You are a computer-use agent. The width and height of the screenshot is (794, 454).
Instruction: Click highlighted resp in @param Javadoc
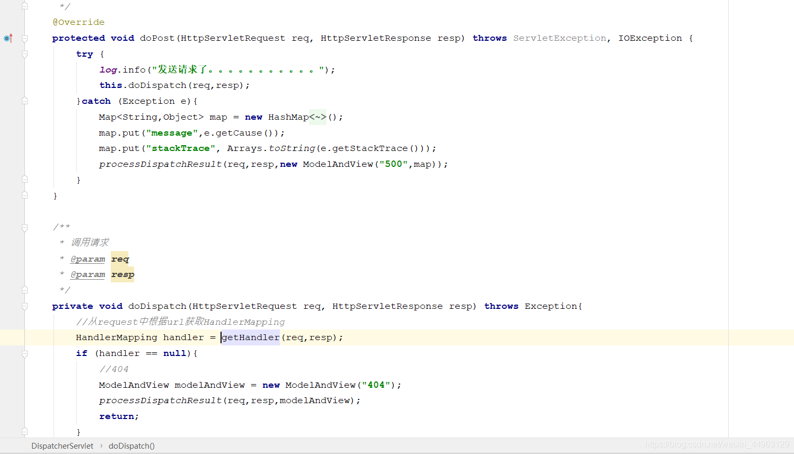coord(122,274)
